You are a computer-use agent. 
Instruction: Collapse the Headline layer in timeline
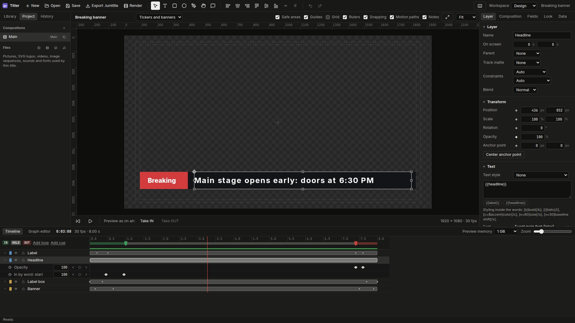[x=5, y=260]
